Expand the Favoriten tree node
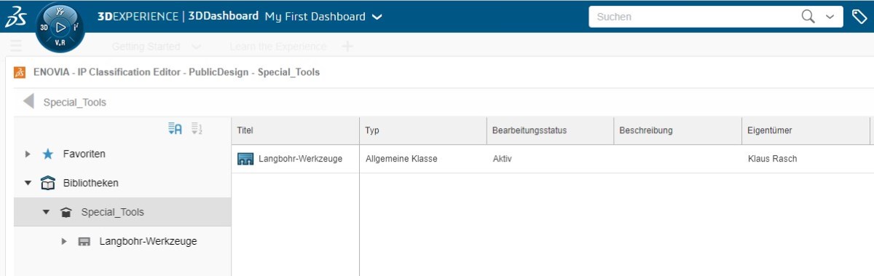Screen dimensions: 874x276 click(28, 154)
